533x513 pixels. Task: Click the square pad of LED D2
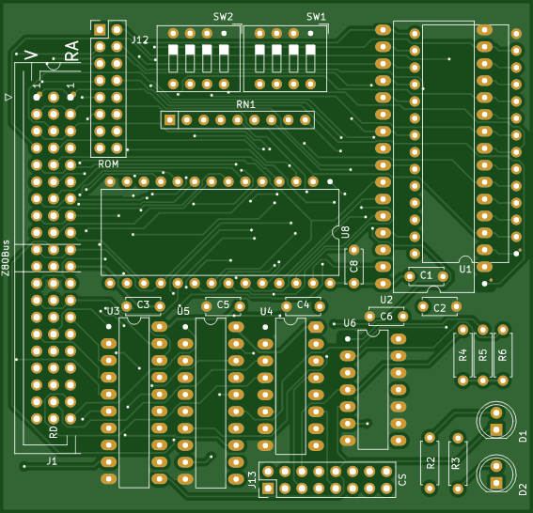pos(496,482)
